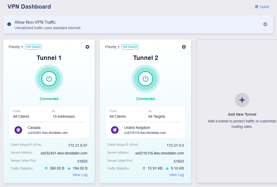Screen dimensions: 277x187
Task: Select the 15 Addresses target in Tunnel 1
Action: (64, 116)
